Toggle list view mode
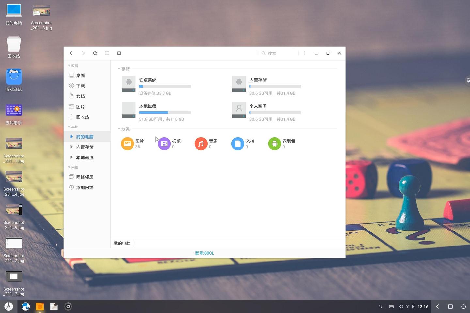The image size is (470, 313). [x=107, y=53]
